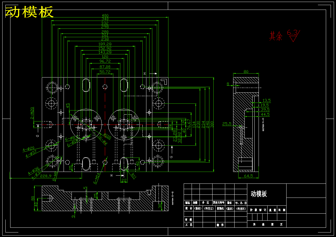Click the 39,5 depth dimension
336x237 pixels.
tap(265, 110)
